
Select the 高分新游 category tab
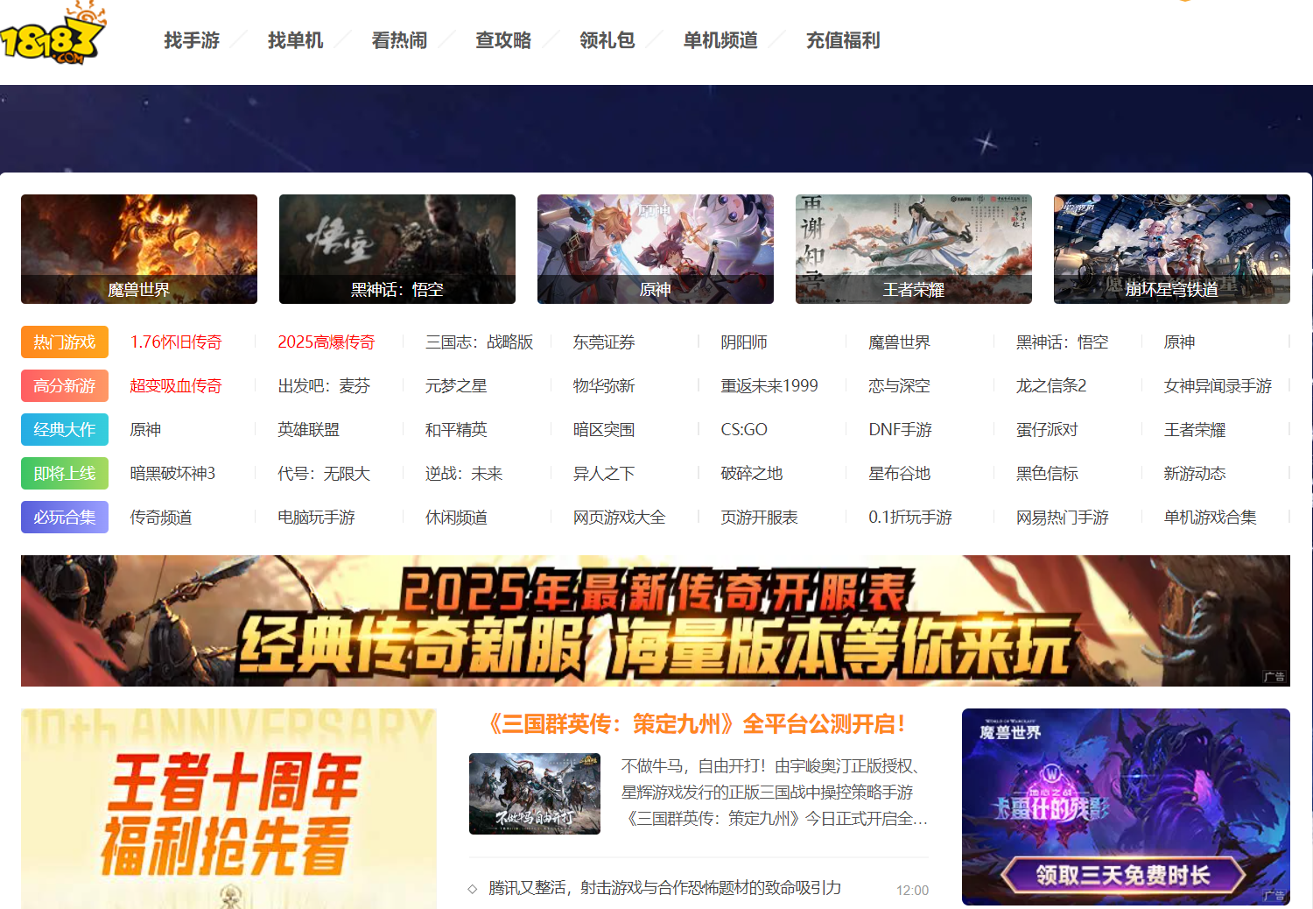[64, 385]
